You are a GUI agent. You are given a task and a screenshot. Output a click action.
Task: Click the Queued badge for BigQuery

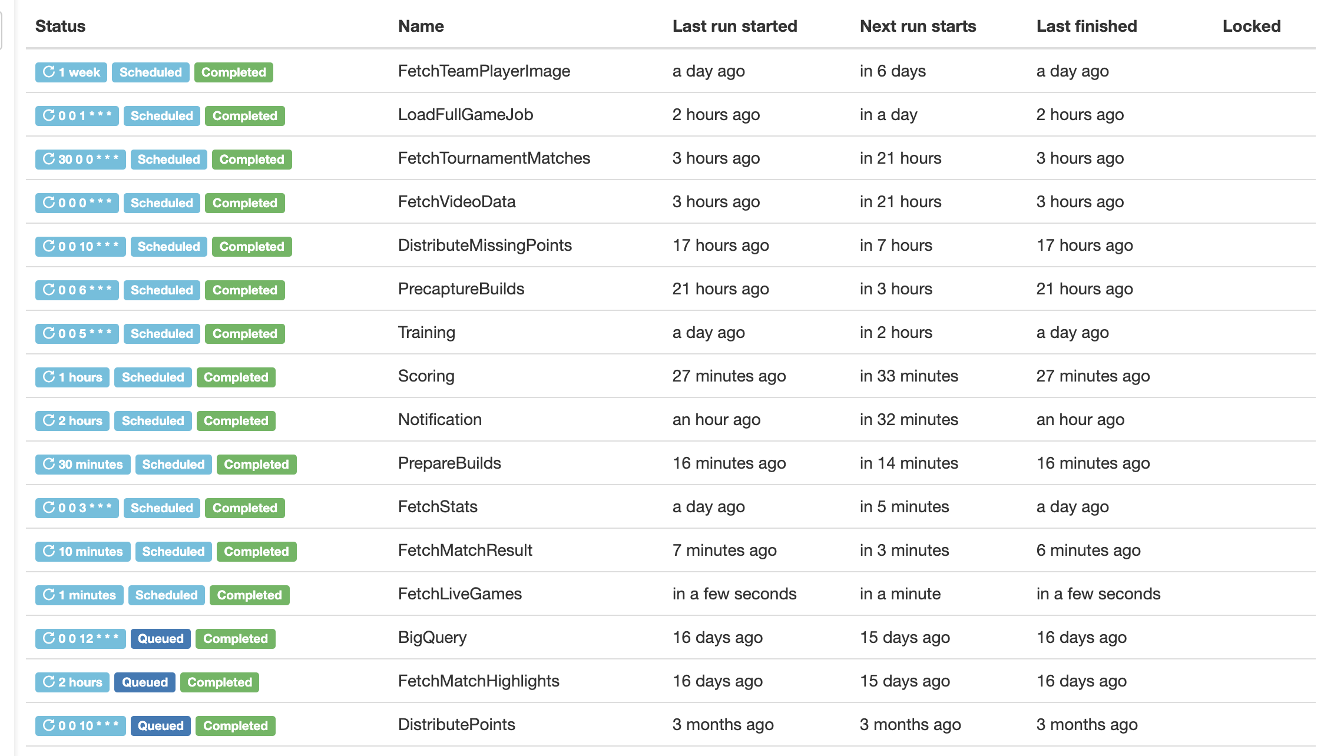[160, 638]
